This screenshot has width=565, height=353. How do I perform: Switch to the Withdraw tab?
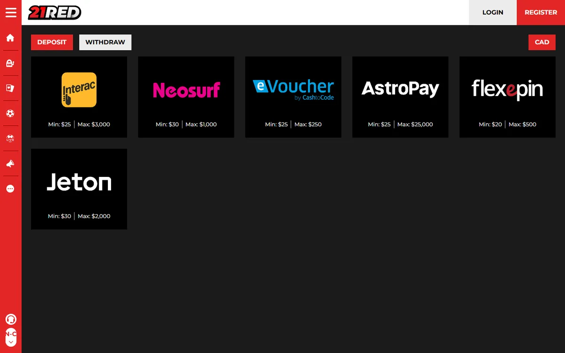105,42
